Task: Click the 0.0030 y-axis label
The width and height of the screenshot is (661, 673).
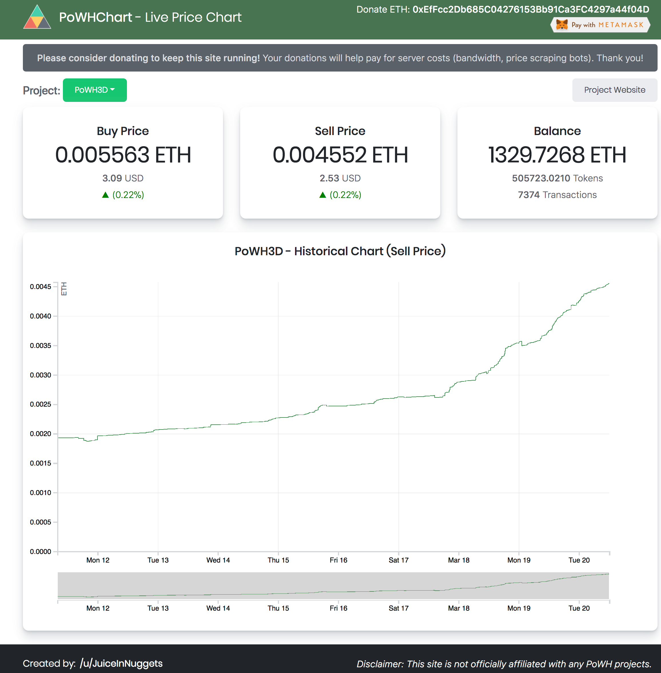Action: click(x=40, y=375)
